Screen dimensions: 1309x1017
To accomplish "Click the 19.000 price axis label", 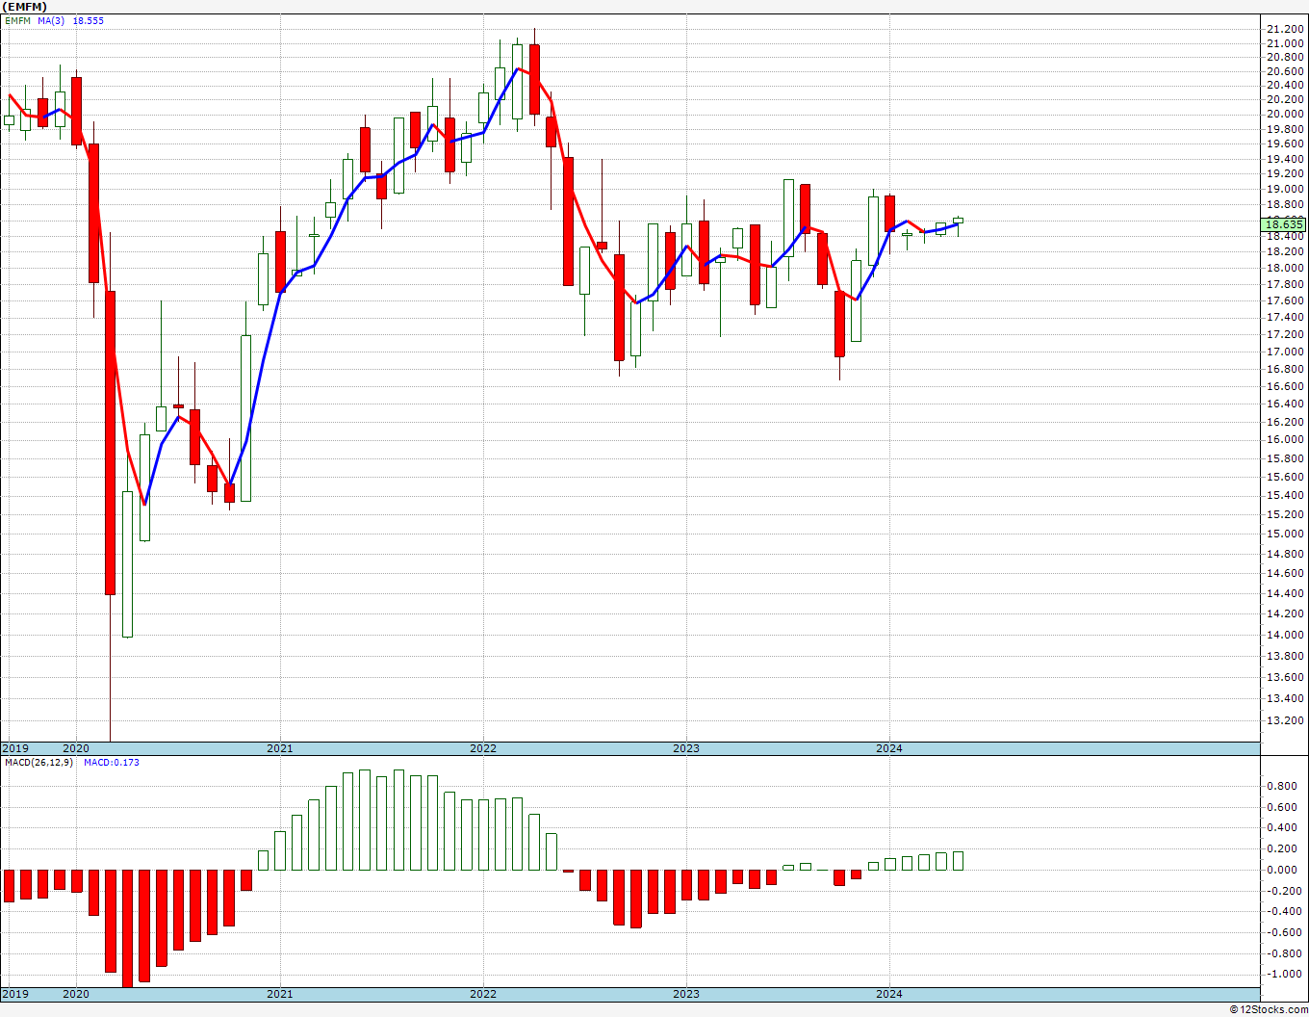I will 1286,189.
